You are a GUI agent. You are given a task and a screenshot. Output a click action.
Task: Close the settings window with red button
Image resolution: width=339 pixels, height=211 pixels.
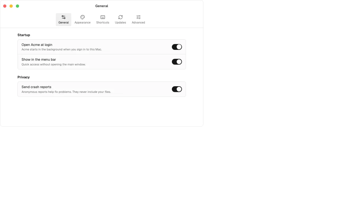coord(5,6)
